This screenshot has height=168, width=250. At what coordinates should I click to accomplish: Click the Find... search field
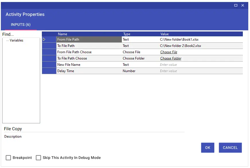[21, 34]
